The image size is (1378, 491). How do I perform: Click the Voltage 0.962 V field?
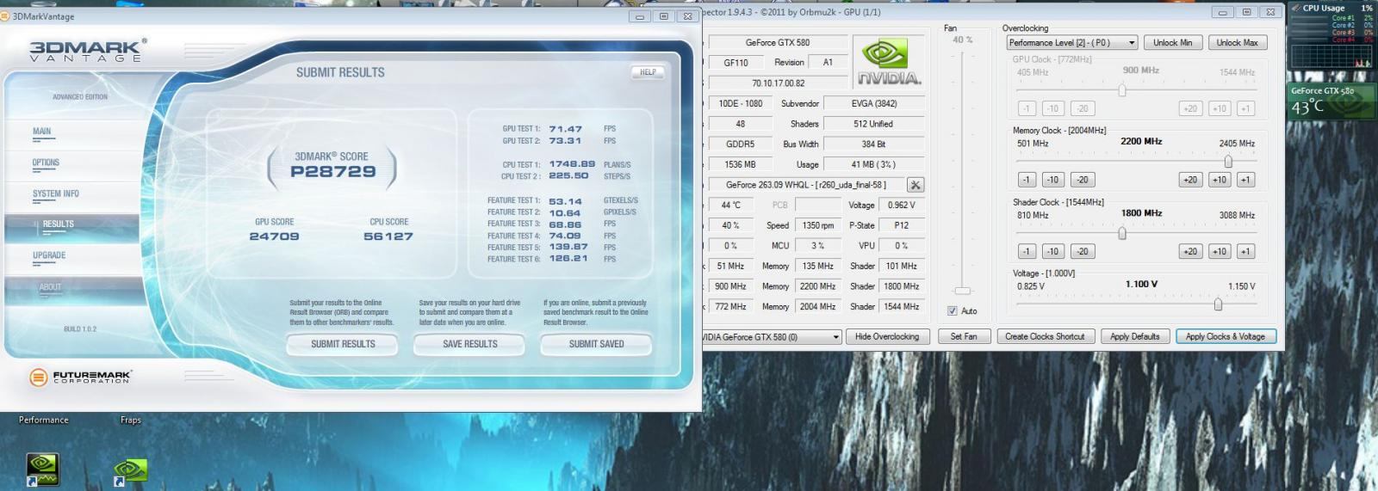902,206
